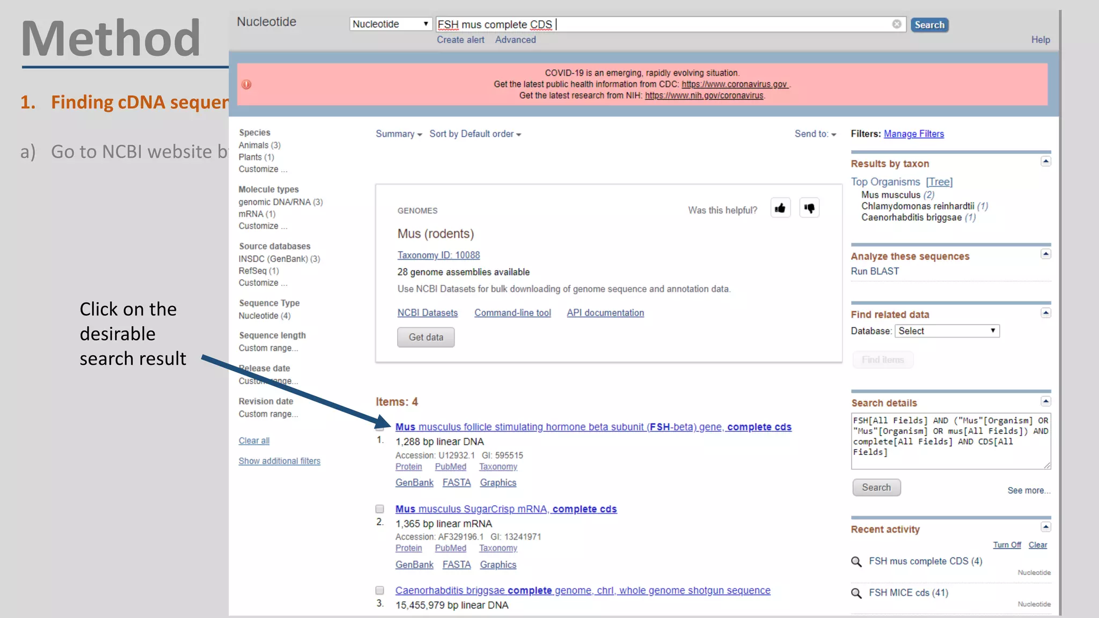
Task: Set Revision date Custom range
Action: pos(268,414)
